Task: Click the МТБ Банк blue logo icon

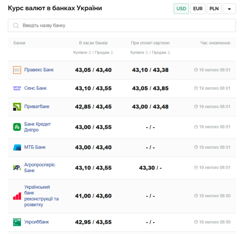Action: (17, 148)
